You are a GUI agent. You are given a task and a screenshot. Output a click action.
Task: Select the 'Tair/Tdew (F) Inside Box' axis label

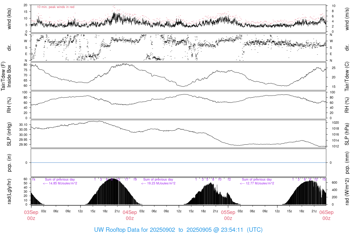click(6, 76)
